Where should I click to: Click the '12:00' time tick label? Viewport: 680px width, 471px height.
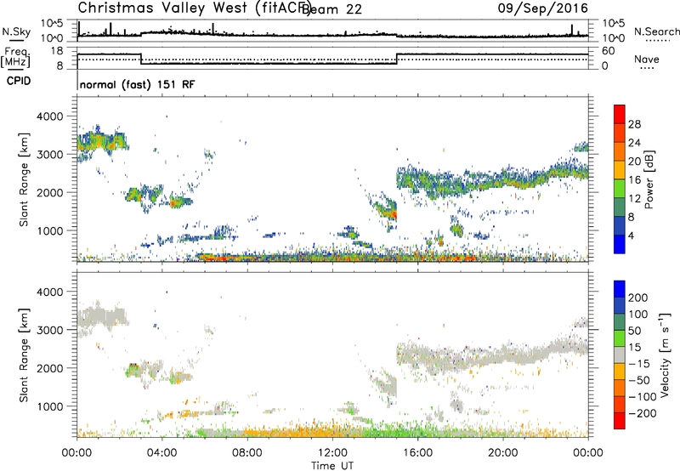(332, 453)
